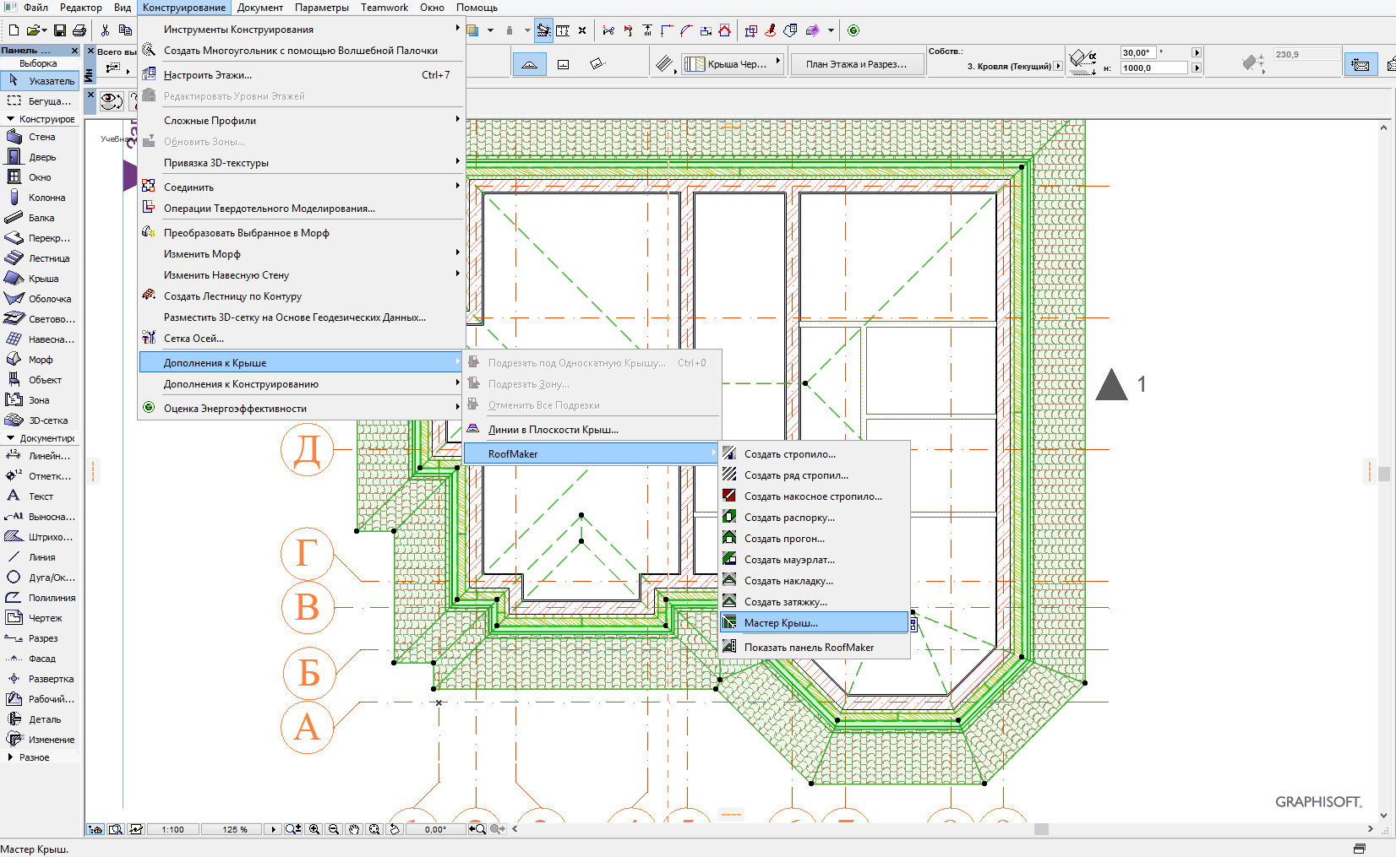Click the Cut scissors icon
The width and height of the screenshot is (1396, 857).
pos(105,30)
